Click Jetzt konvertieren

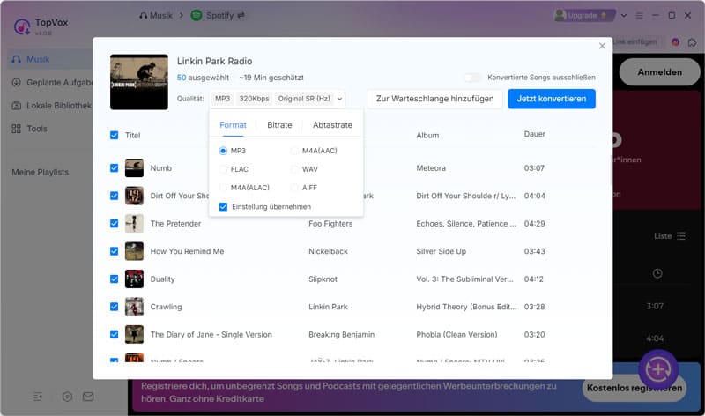point(552,99)
